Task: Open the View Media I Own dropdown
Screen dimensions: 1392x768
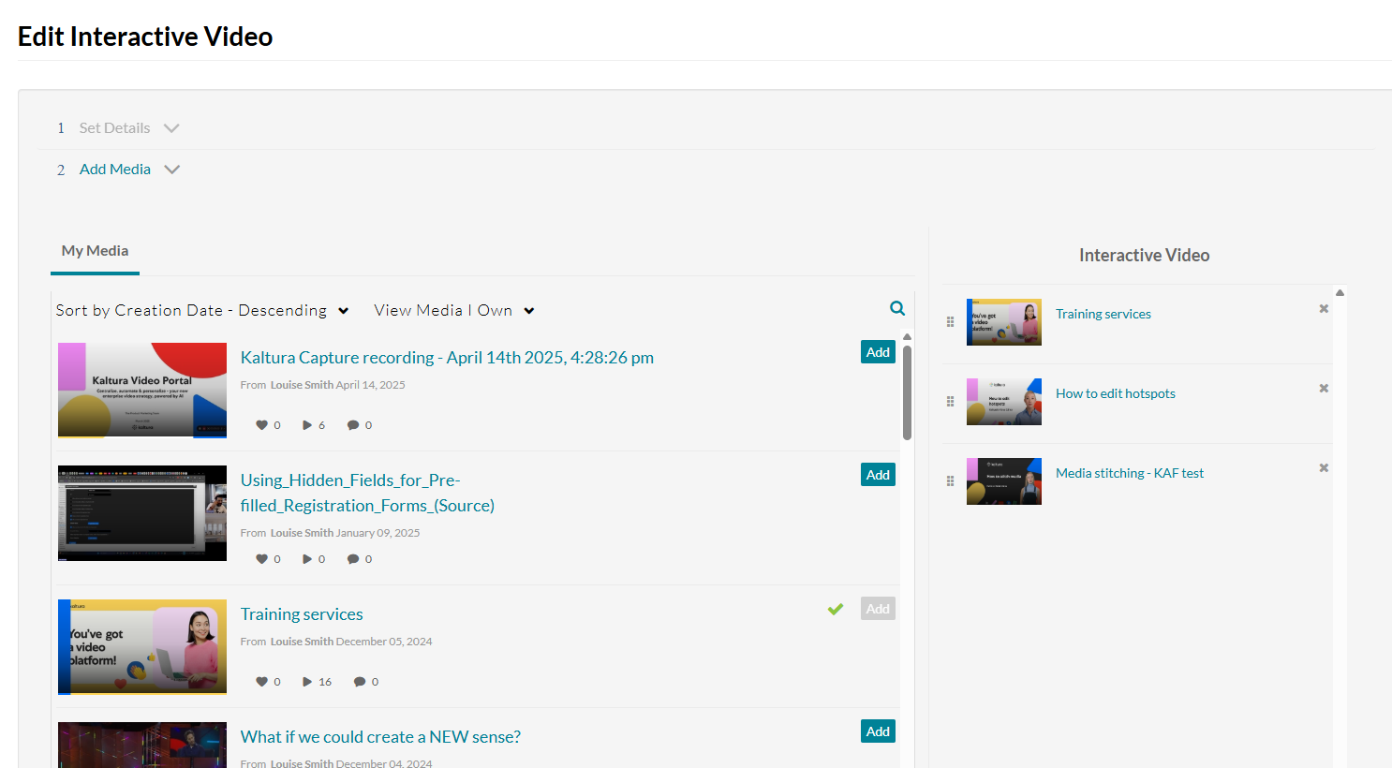Action: (x=454, y=310)
